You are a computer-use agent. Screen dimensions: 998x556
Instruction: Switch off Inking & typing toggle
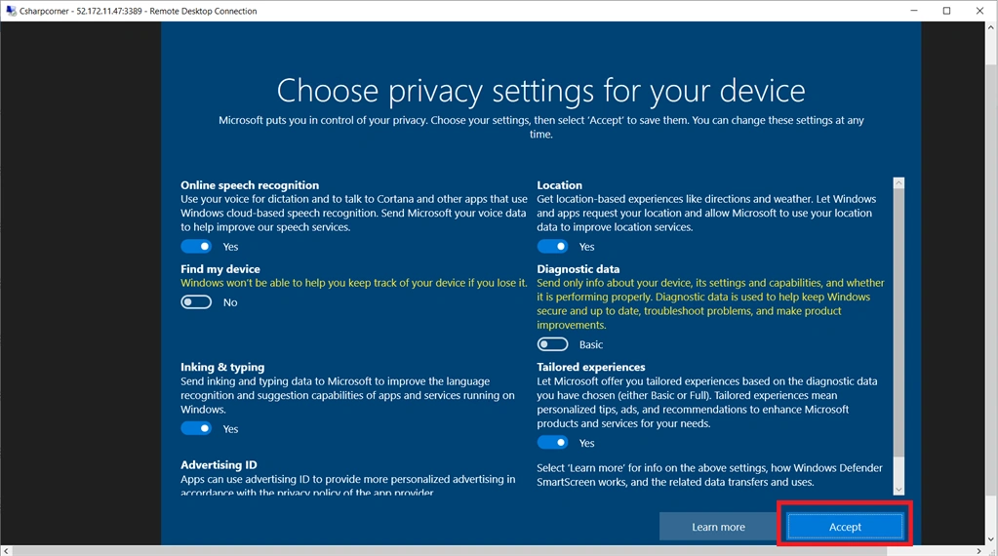[x=196, y=429]
